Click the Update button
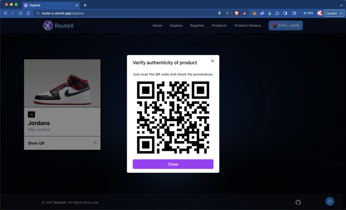The width and height of the screenshot is (346, 210). pos(331,13)
